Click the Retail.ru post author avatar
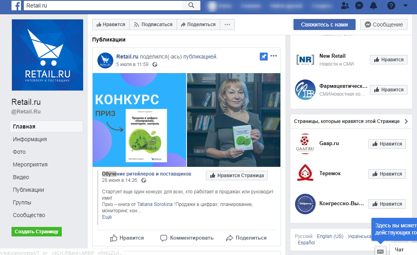417x255 pixels. pyautogui.click(x=105, y=60)
